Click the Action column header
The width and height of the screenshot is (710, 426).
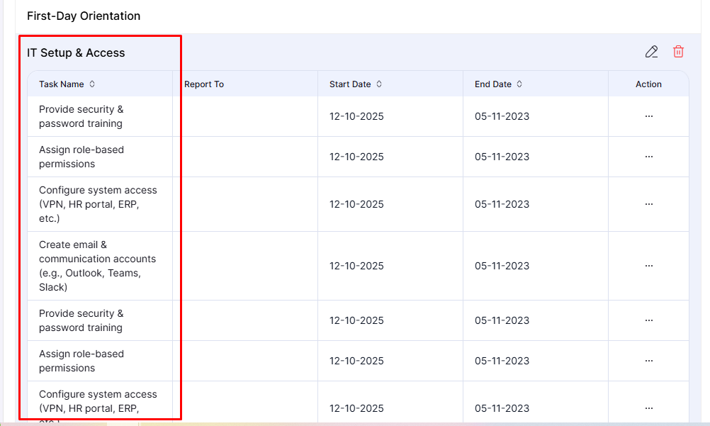(x=648, y=84)
